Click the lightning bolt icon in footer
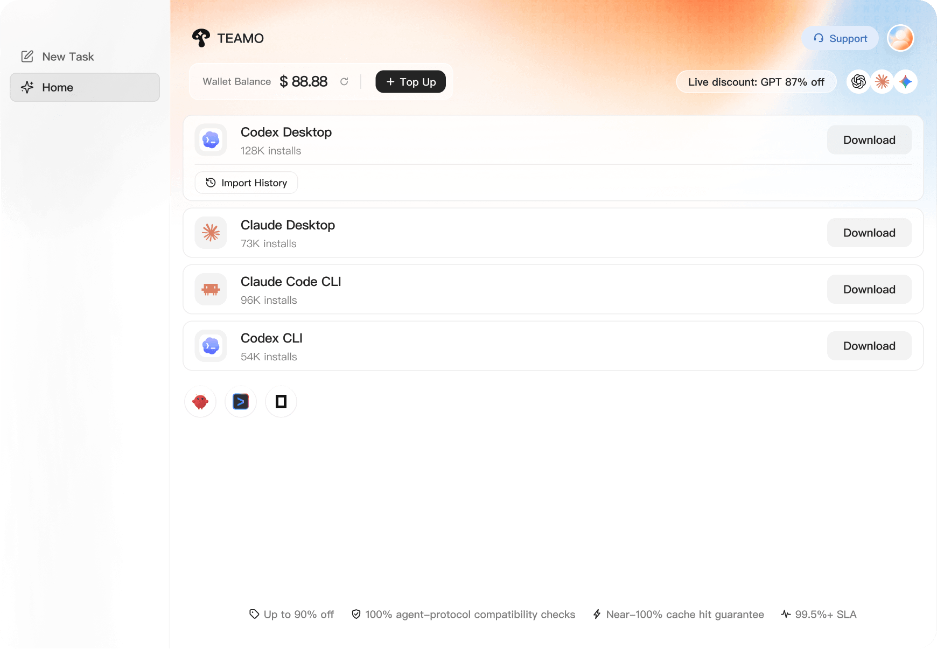This screenshot has height=649, width=937. pyautogui.click(x=597, y=614)
